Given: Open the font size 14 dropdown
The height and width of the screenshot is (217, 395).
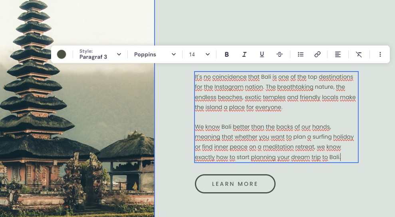Looking at the screenshot, I should tap(199, 54).
